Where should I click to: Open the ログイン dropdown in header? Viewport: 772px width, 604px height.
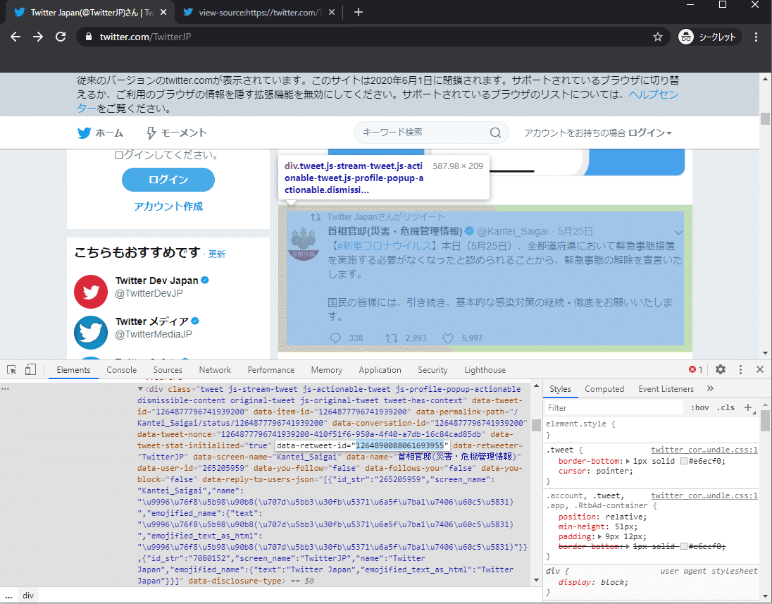[x=650, y=133]
